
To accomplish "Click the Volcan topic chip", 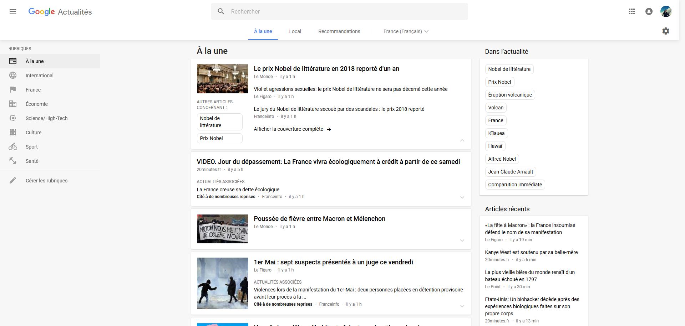I will coord(496,108).
